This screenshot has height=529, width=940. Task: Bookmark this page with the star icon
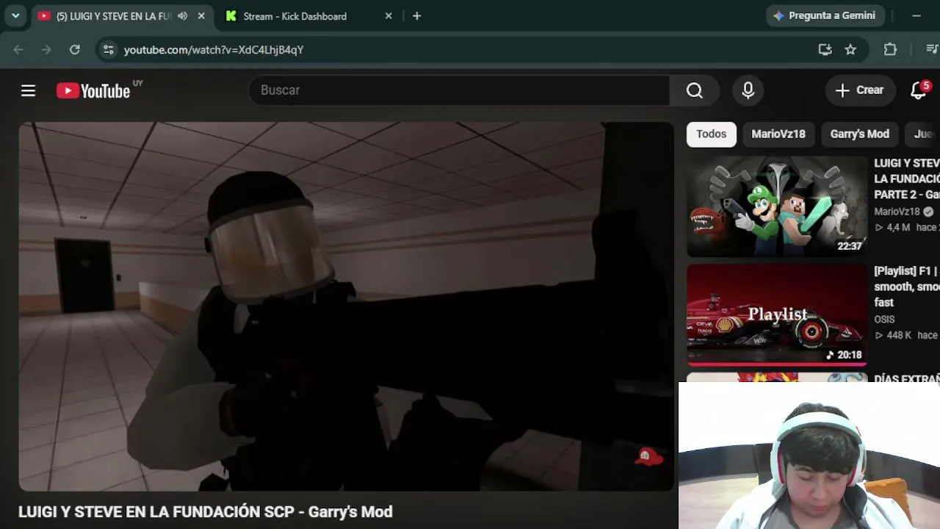850,49
